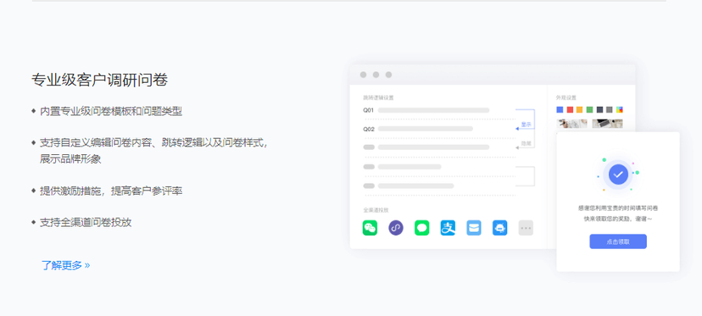
Task: Click the green WeChat channel icon
Action: tap(370, 228)
